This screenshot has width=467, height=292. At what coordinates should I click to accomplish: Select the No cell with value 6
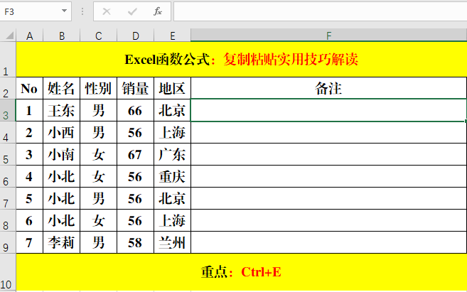coord(29,220)
